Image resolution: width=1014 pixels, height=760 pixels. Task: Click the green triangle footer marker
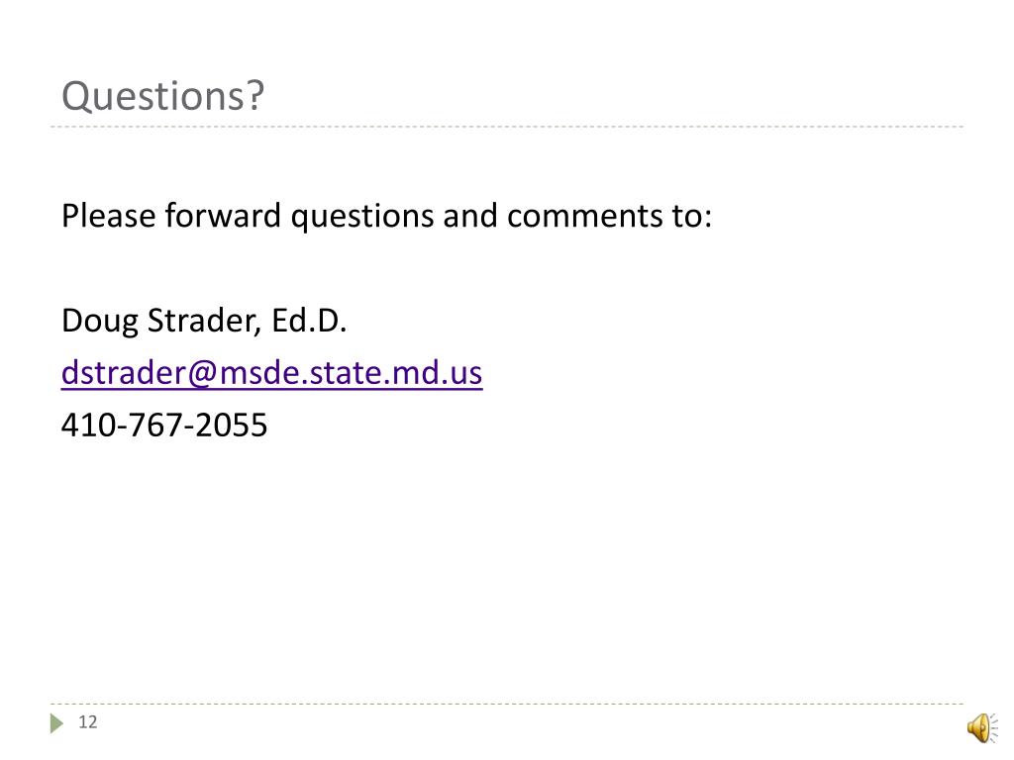56,723
